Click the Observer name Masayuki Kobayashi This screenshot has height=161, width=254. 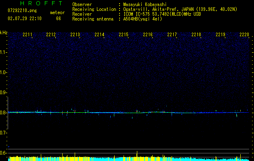(145, 4)
